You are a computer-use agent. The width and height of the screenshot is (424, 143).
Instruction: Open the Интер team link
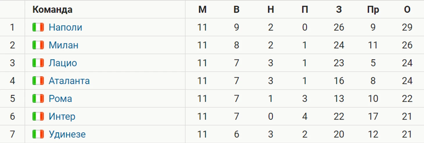coord(62,116)
